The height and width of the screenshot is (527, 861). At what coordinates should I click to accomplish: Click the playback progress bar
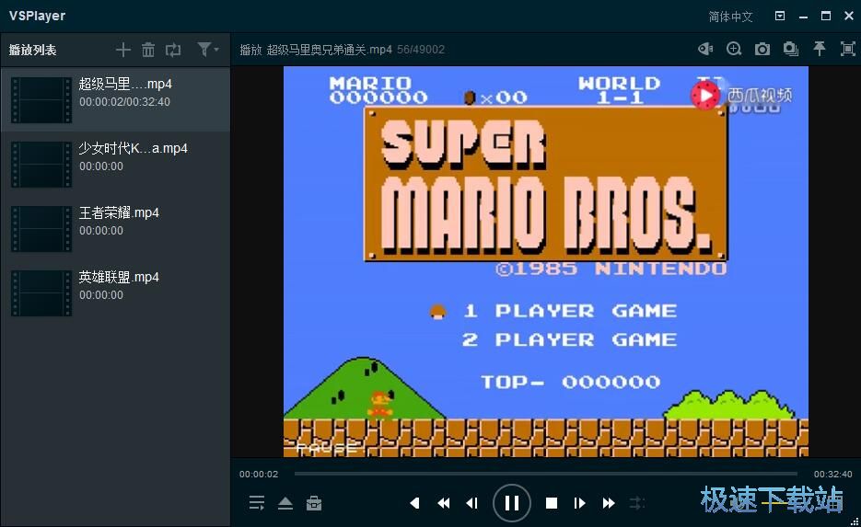pos(546,474)
